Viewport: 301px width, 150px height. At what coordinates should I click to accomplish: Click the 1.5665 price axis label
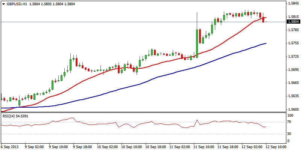coord(294,83)
